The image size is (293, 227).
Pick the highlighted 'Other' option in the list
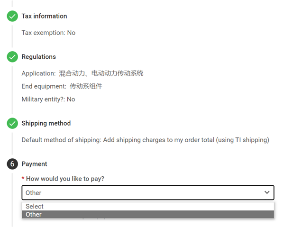(34, 215)
